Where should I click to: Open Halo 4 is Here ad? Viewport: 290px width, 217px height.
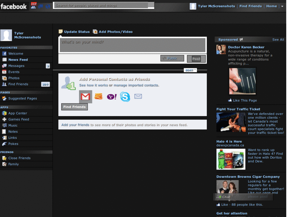click(x=229, y=141)
